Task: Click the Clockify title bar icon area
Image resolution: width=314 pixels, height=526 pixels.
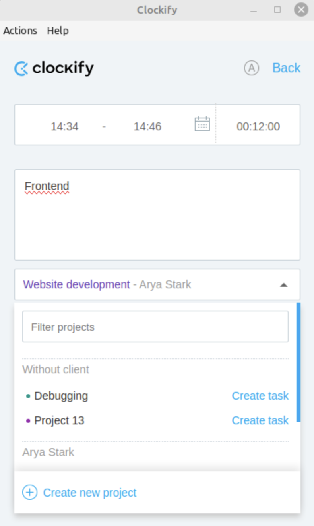Action: tap(157, 10)
